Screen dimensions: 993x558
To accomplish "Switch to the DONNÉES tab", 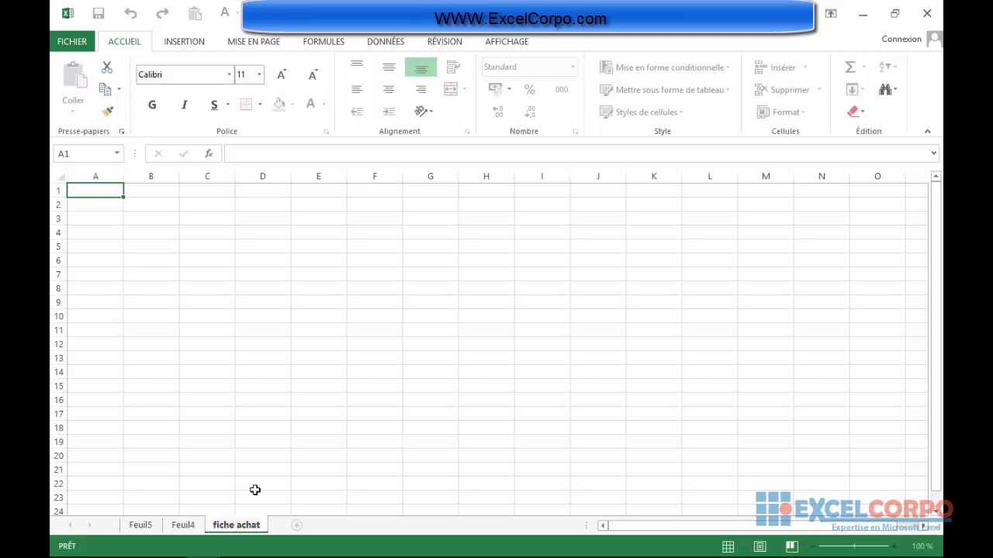I will [386, 41].
